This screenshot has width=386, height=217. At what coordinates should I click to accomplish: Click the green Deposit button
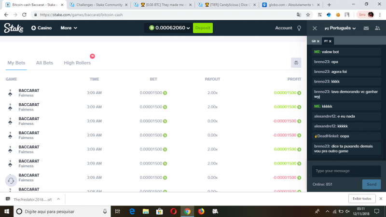coord(203,28)
